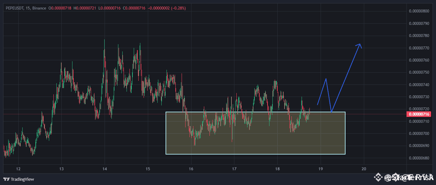Click price axis label 0.00000690
Screen dimensions: 436x185
coord(419,146)
